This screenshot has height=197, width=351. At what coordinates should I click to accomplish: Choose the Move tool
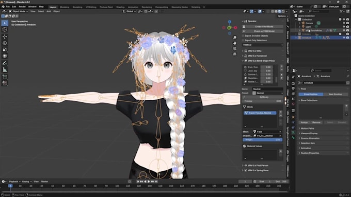[x=5, y=37]
